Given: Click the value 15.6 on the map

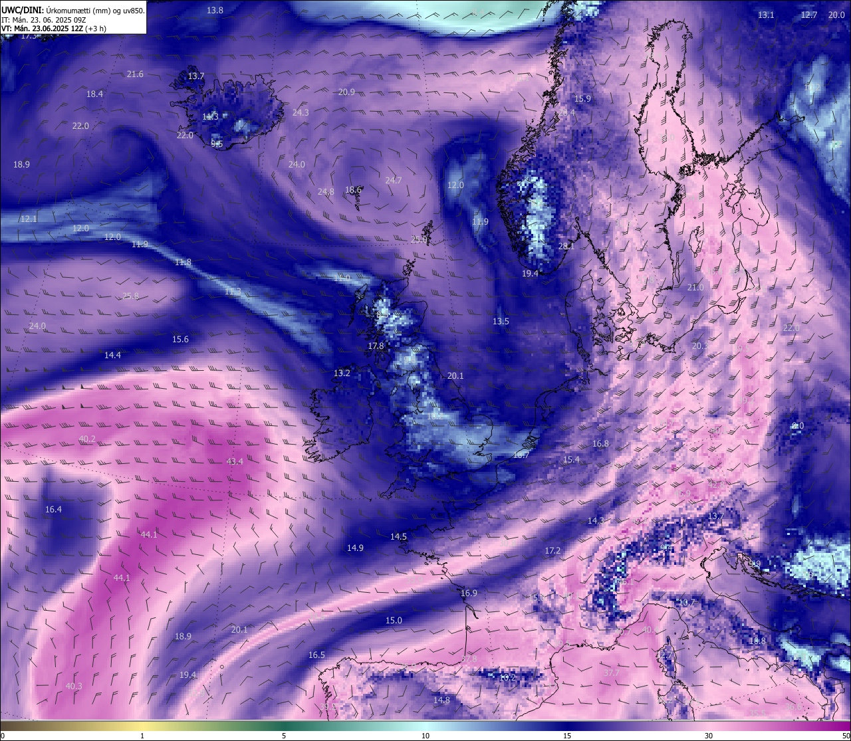Looking at the screenshot, I should coord(180,339).
